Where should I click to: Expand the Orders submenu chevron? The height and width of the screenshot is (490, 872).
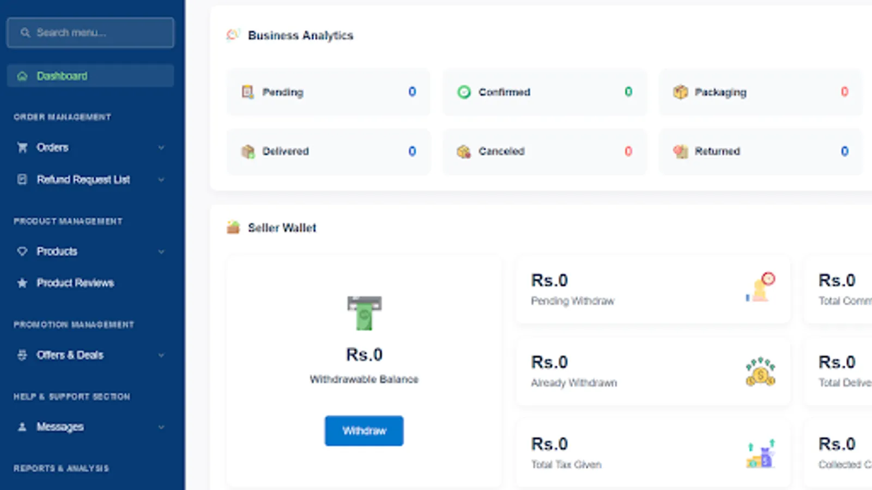[x=161, y=148]
